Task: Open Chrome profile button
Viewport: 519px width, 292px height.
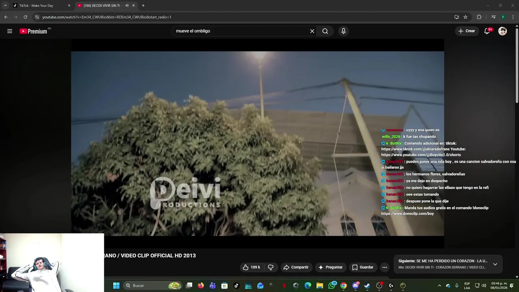Action: pyautogui.click(x=503, y=17)
